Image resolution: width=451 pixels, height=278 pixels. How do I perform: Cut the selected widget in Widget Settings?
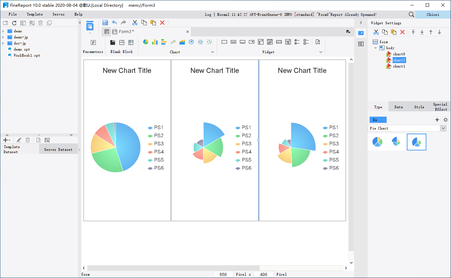coord(376,32)
